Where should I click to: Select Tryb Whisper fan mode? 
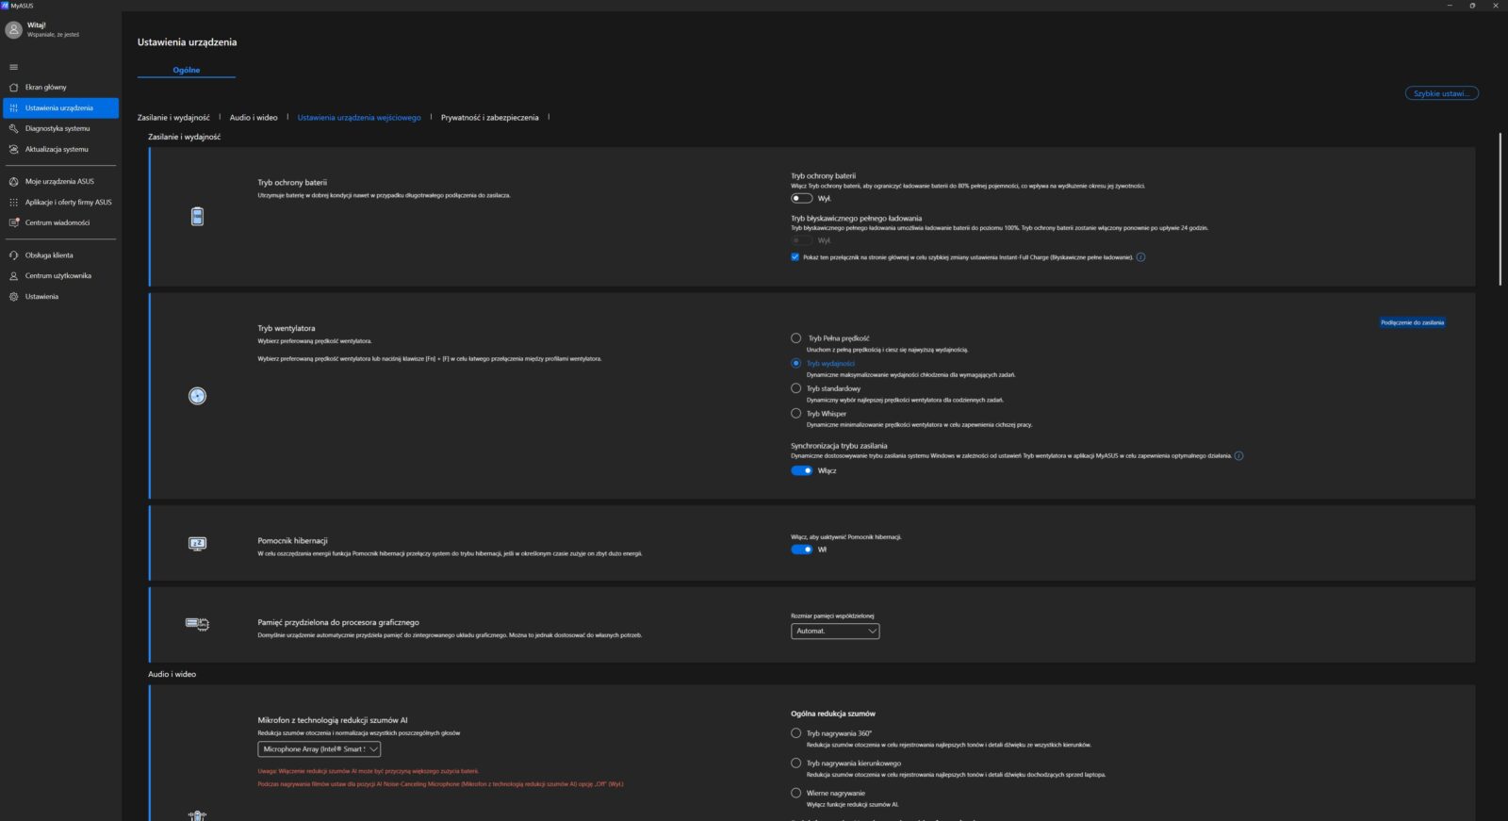(796, 414)
